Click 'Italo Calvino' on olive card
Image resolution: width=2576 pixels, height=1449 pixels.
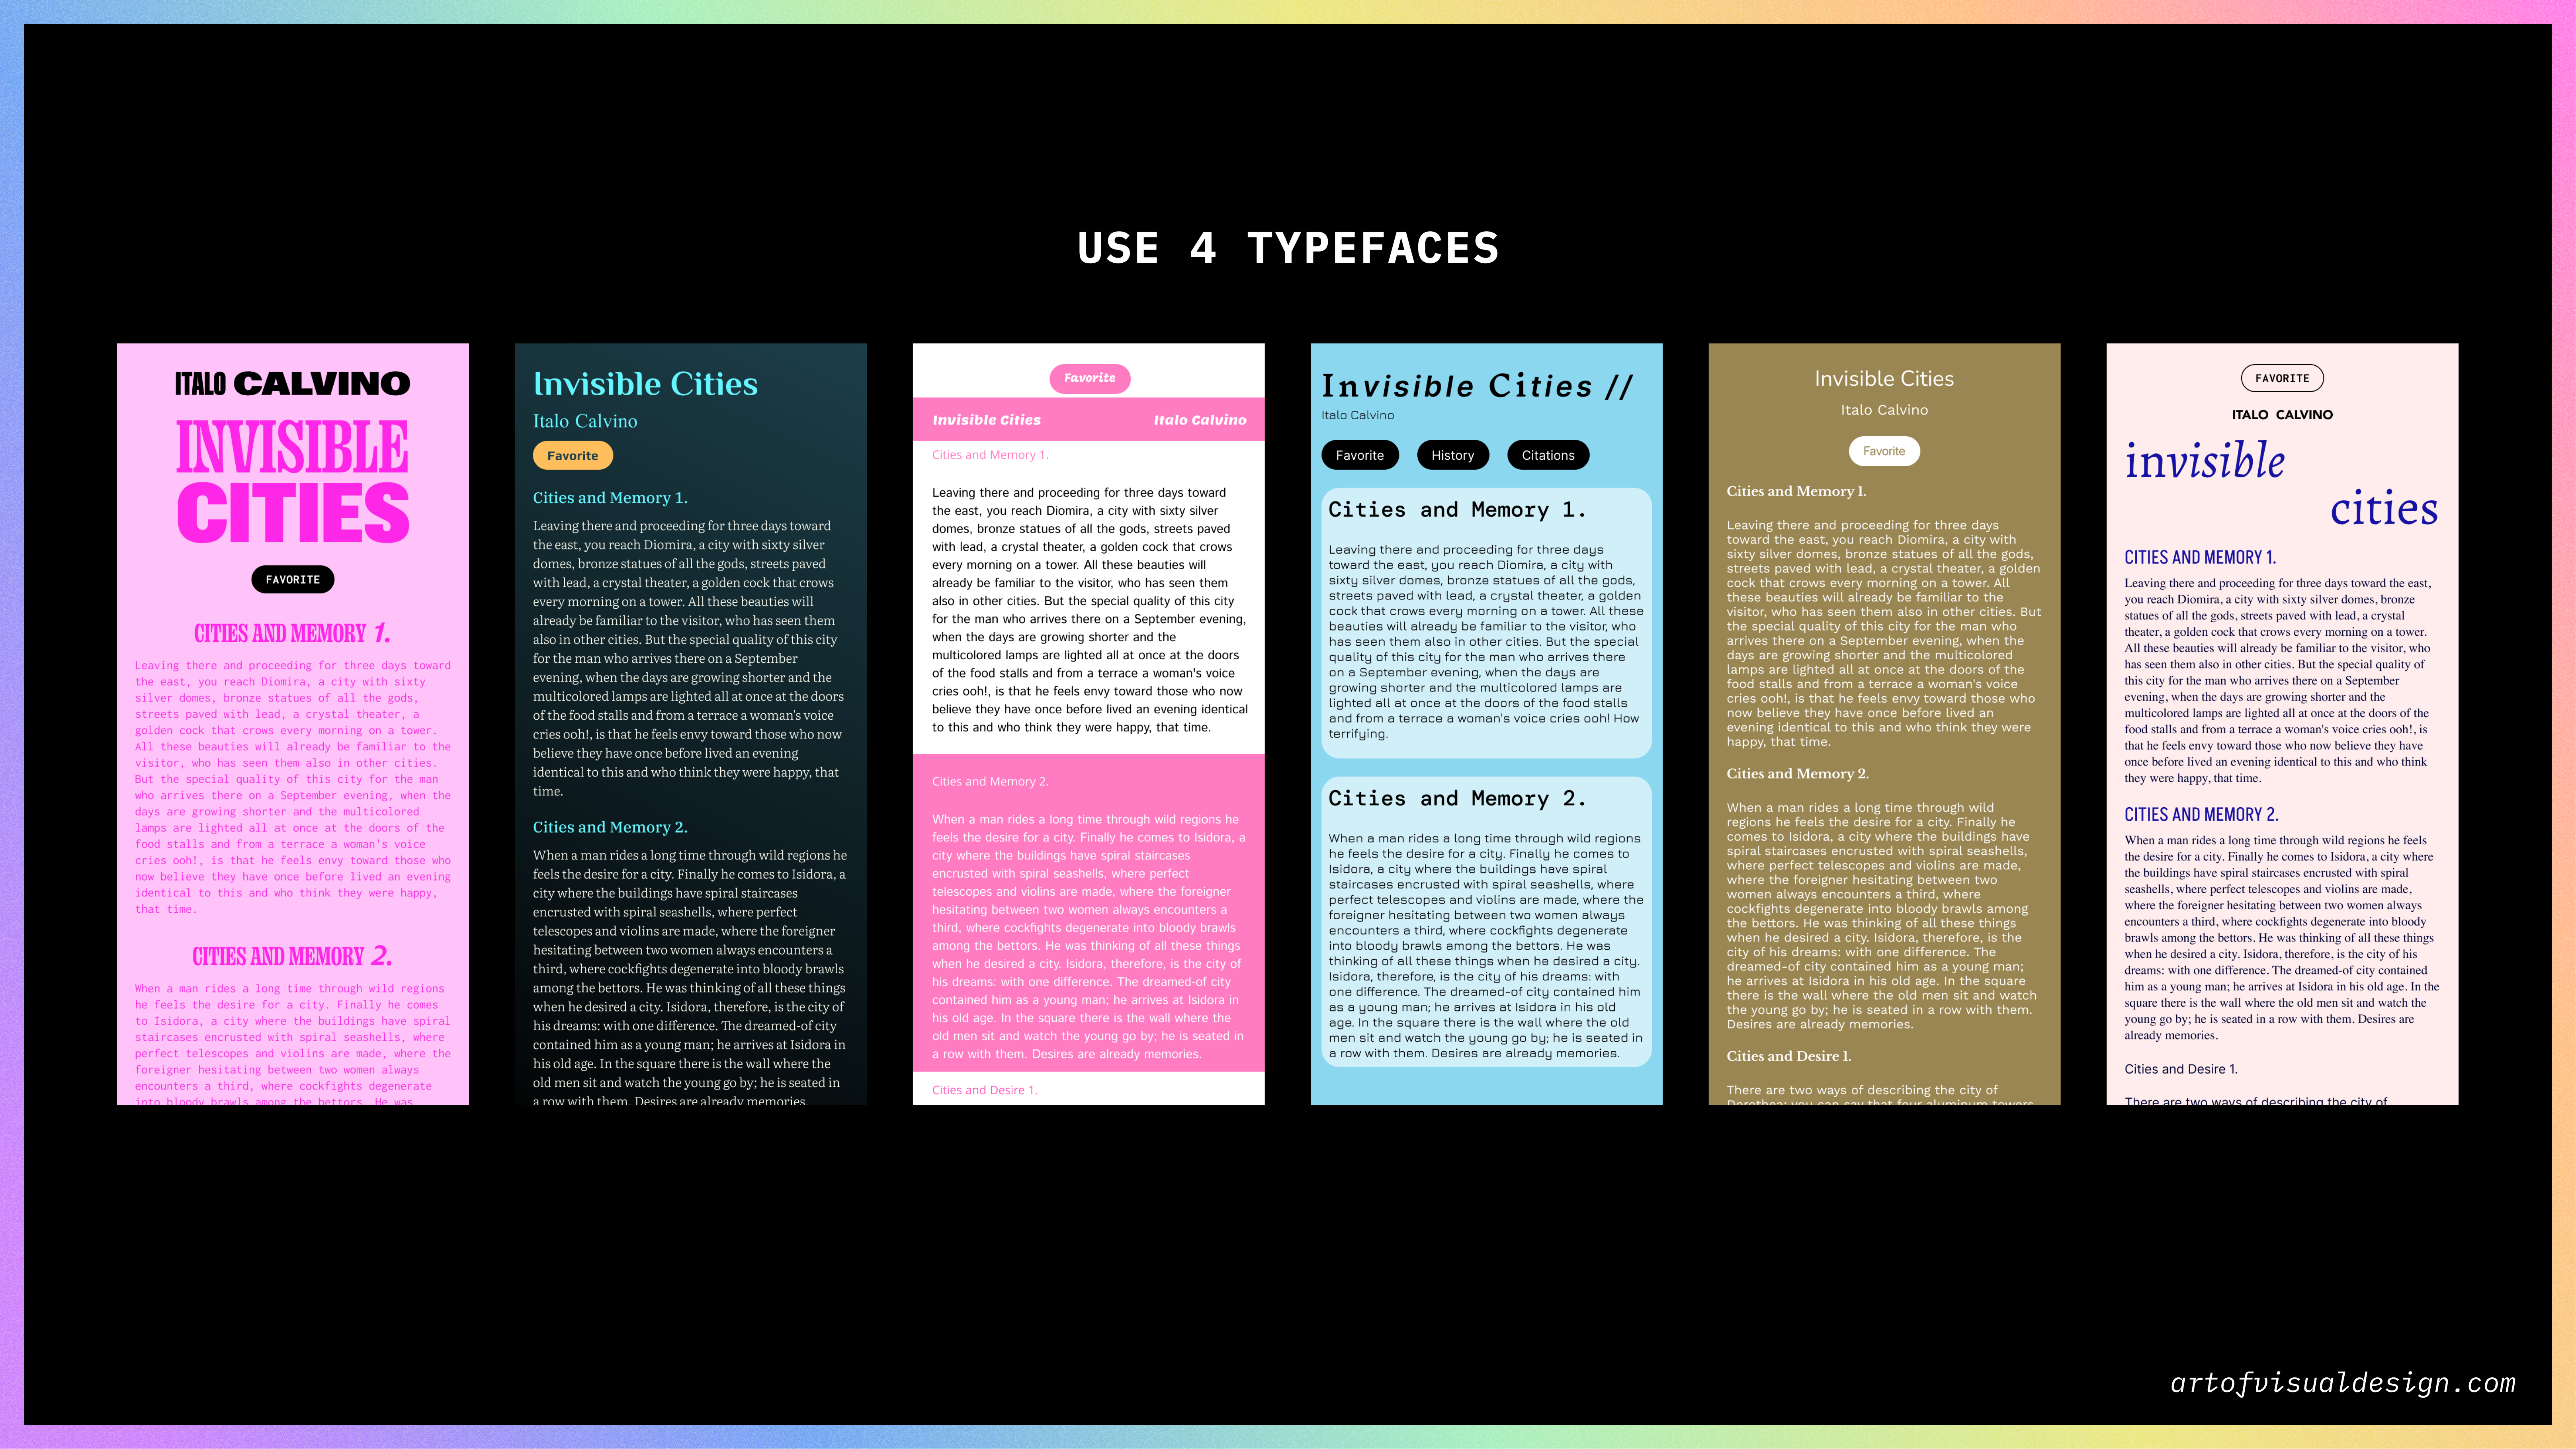[1884, 410]
